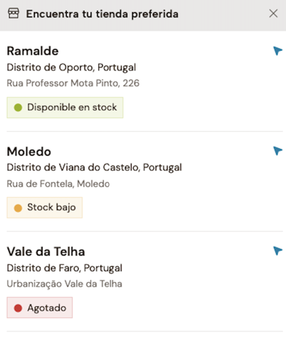Open directions arrow for Moledo store
The image size is (286, 342).
click(278, 150)
